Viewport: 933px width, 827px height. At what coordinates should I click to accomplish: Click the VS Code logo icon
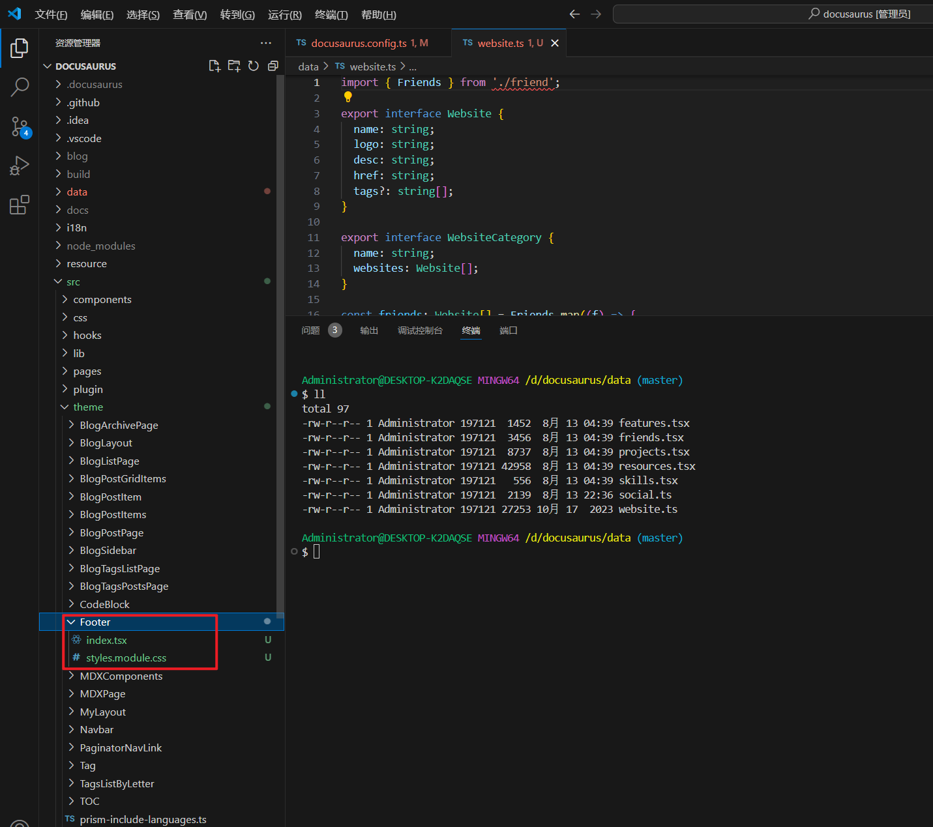14,14
